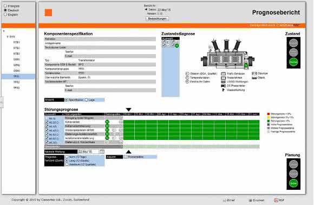
Task: Select the Deutsch language radio button
Action: tap(5, 10)
